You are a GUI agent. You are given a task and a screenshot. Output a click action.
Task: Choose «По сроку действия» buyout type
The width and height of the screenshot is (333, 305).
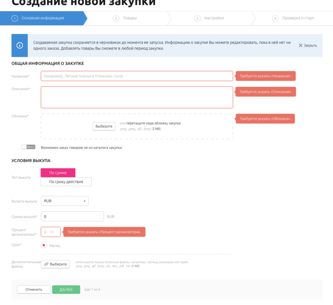(66, 182)
